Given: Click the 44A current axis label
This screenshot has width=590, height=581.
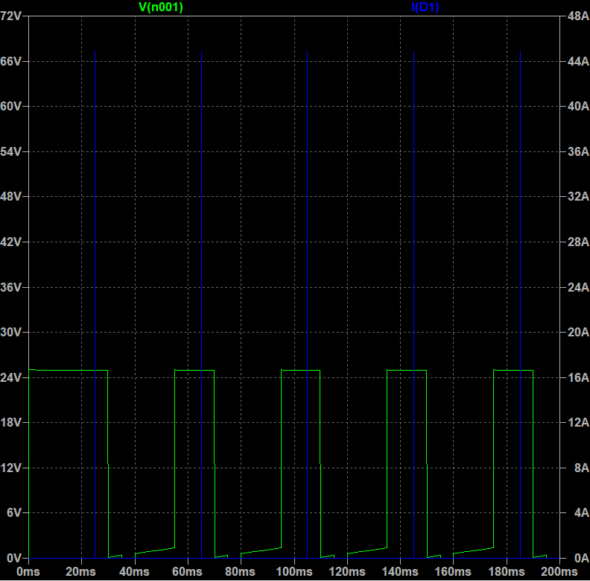Looking at the screenshot, I should (x=578, y=61).
